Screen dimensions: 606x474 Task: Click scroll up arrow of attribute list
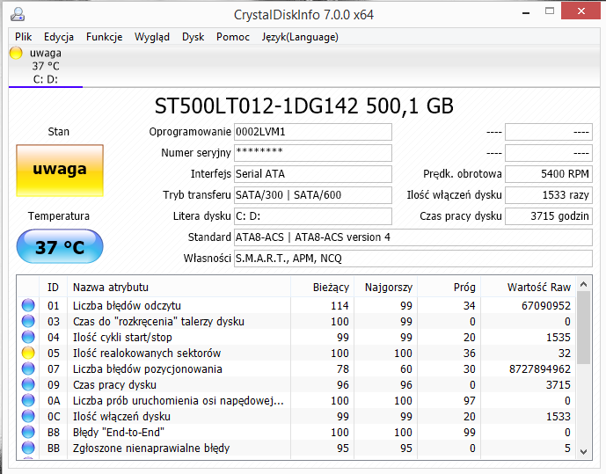(x=584, y=285)
